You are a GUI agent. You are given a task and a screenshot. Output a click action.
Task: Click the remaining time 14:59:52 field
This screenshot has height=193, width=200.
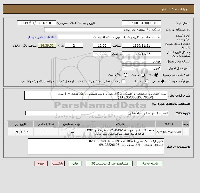(x=47, y=45)
